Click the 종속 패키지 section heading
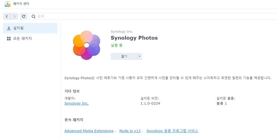The height and width of the screenshot is (138, 277). [x=74, y=120]
